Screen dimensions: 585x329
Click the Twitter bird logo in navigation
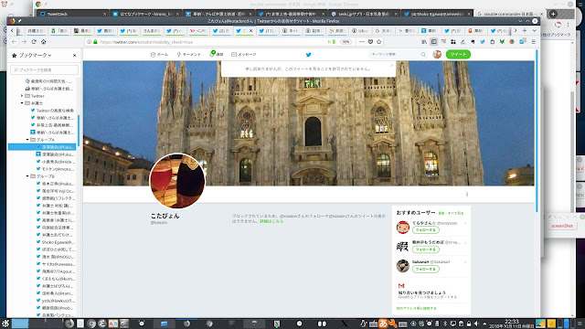309,55
